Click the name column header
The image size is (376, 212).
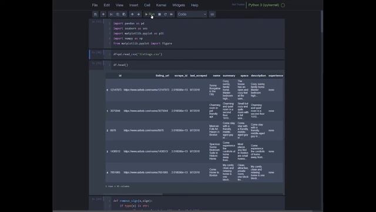coord(217,76)
